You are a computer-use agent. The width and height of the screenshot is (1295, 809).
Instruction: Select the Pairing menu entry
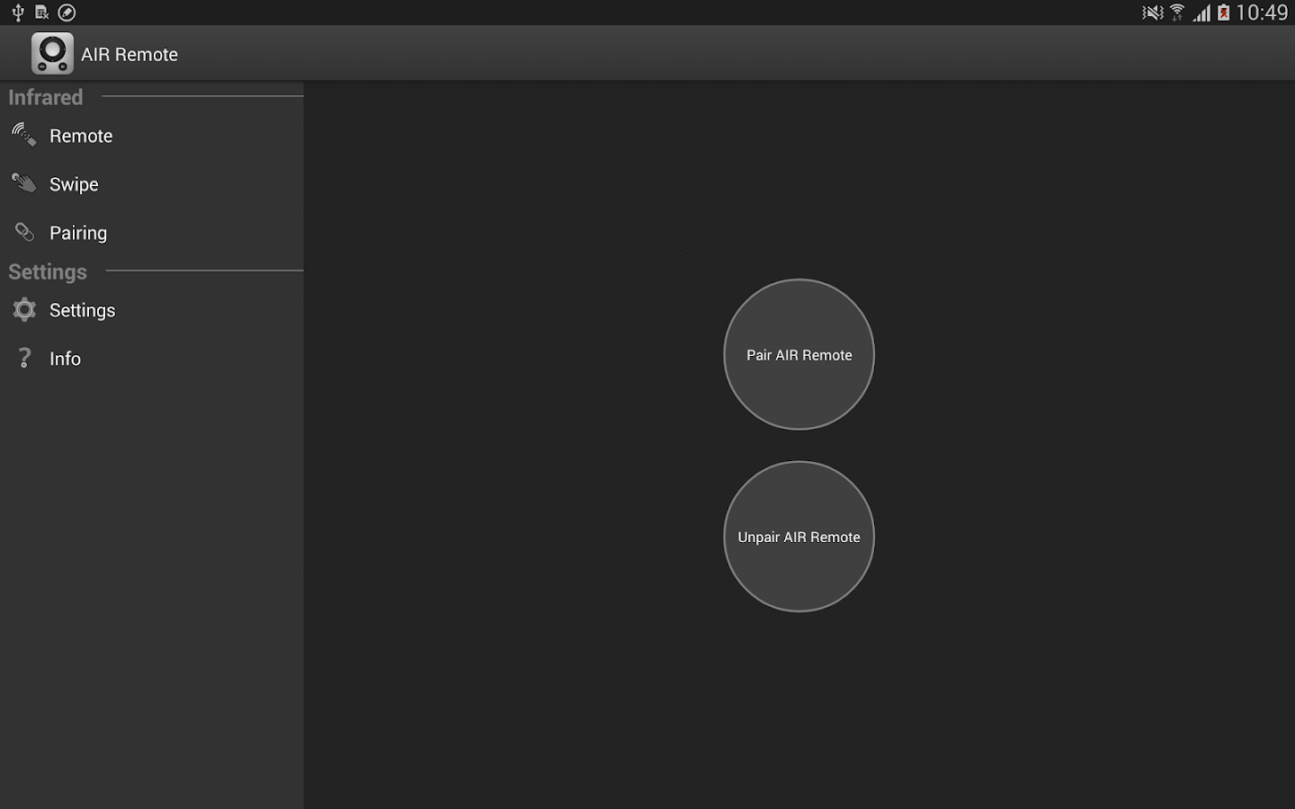coord(78,232)
